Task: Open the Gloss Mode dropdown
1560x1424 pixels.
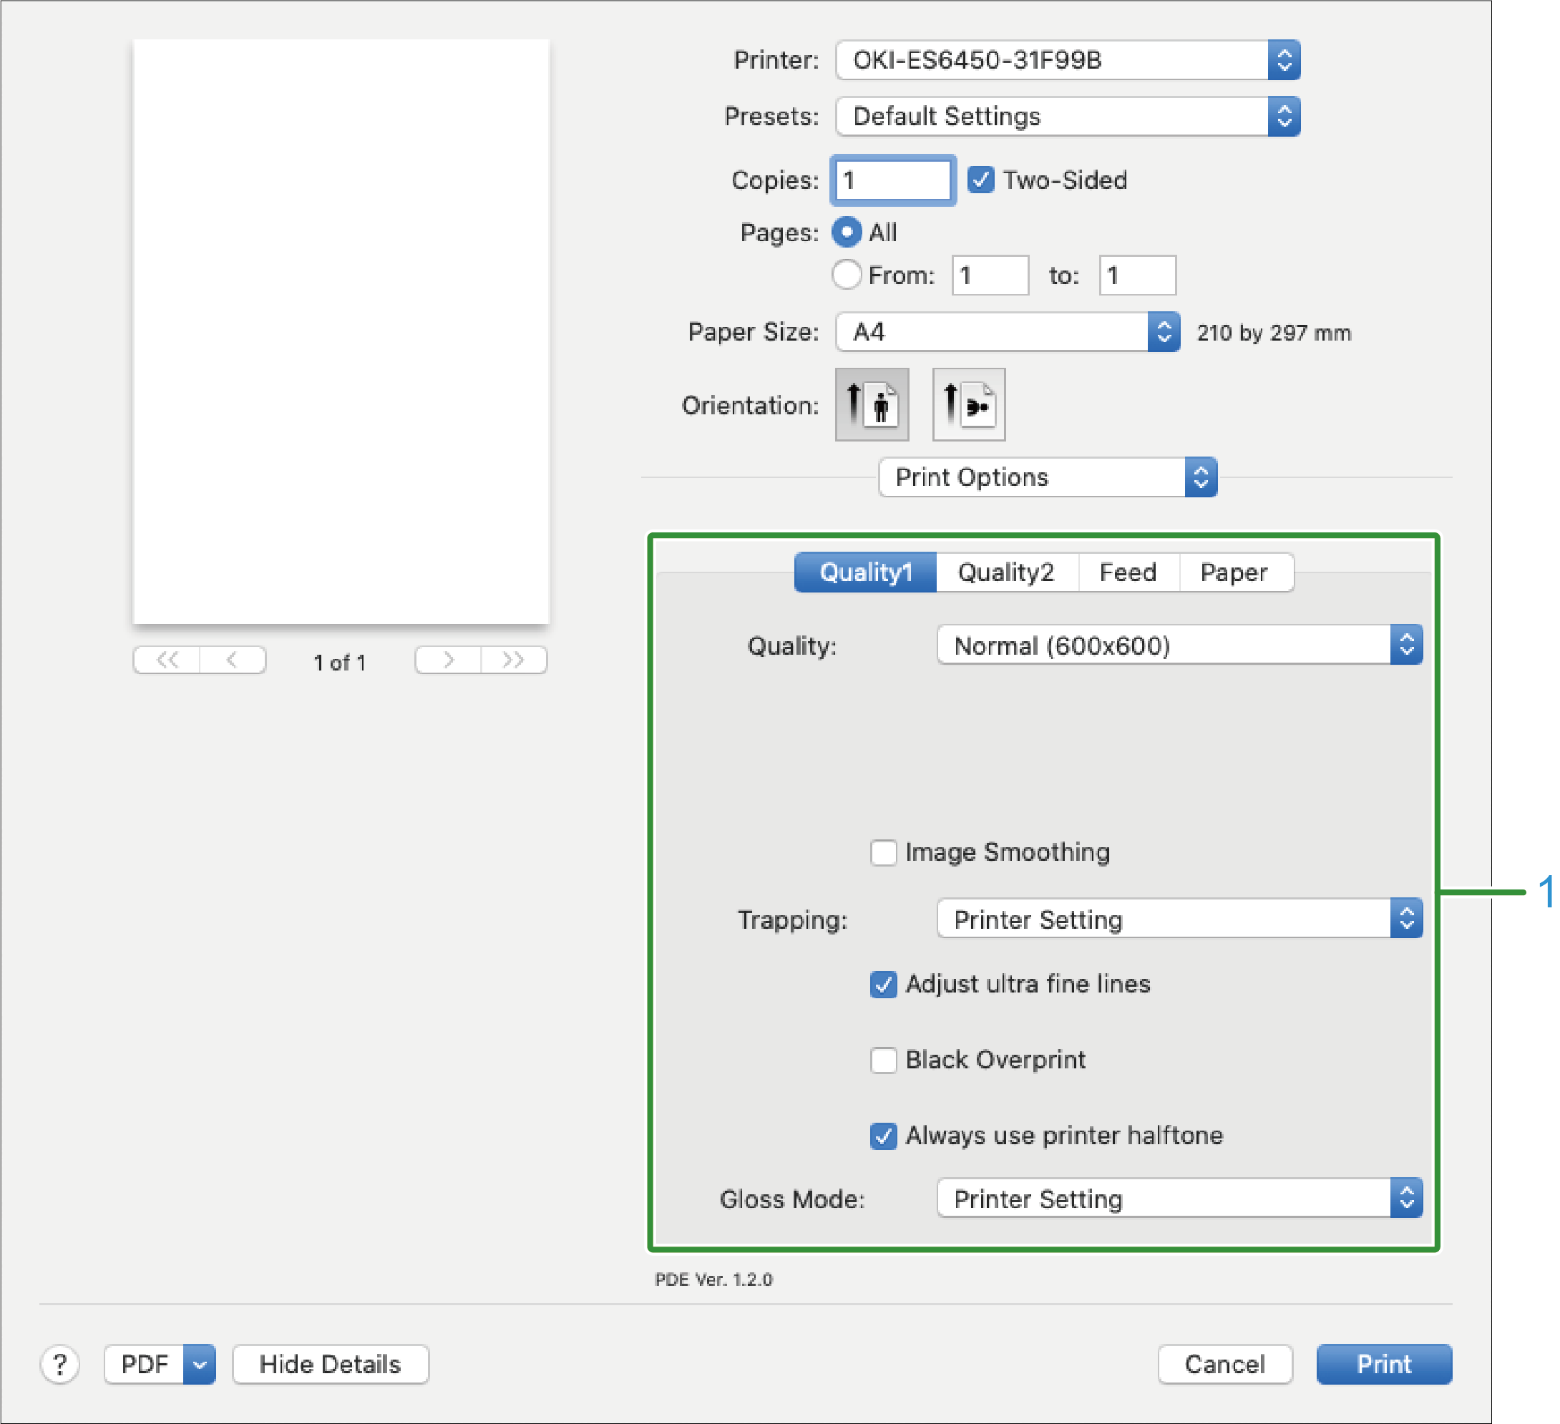Action: (x=1179, y=1198)
